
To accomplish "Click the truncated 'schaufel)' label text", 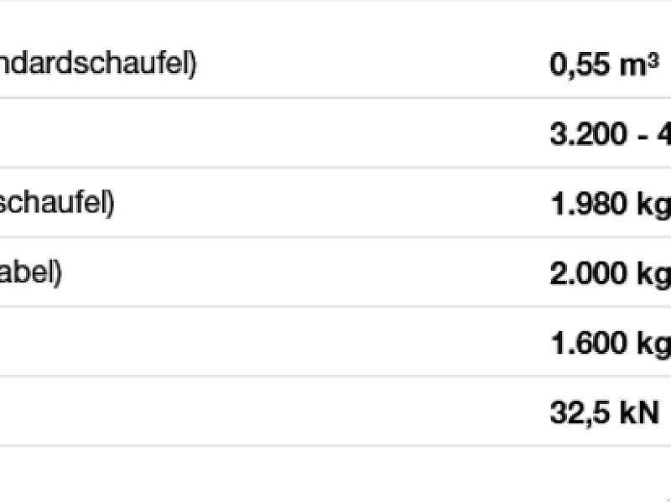I will 57,205.
